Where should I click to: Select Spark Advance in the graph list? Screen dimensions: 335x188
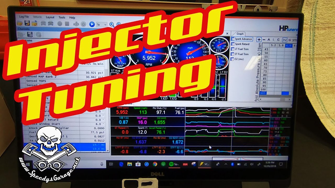242,39
